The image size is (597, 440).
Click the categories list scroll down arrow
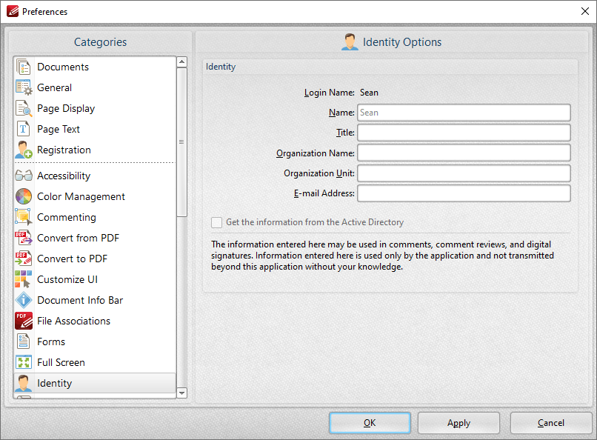[182, 393]
